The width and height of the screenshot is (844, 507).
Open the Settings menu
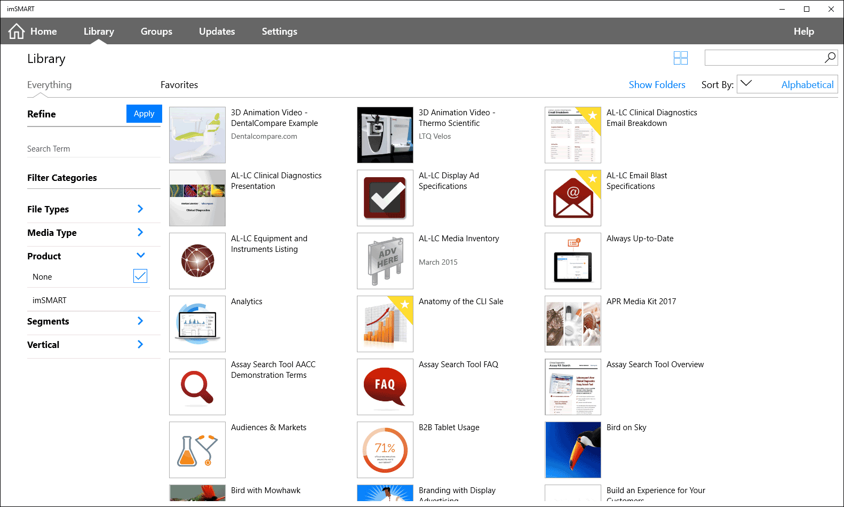tap(280, 31)
